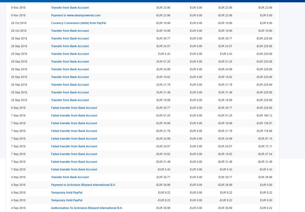This screenshot has height=212, width=305.
Task: Open Failed transfer from Bank Account -EUR 19.99
Action: [74, 123]
